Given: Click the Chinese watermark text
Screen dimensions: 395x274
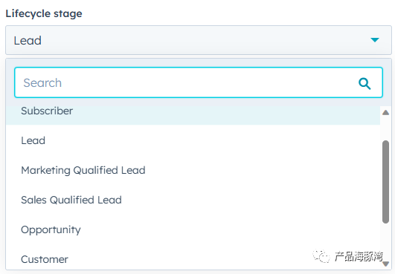Looking at the screenshot, I should point(359,256).
